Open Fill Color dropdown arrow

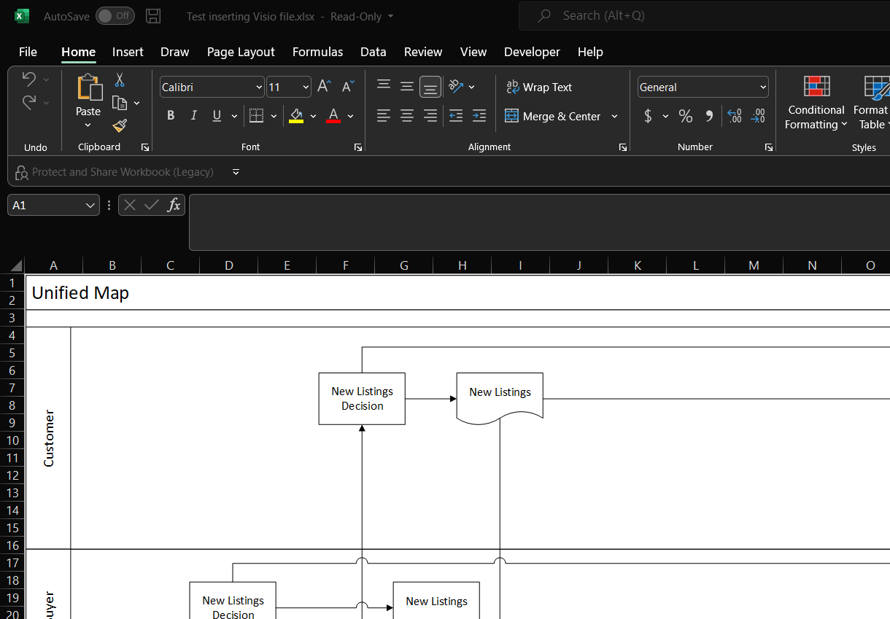tap(313, 116)
